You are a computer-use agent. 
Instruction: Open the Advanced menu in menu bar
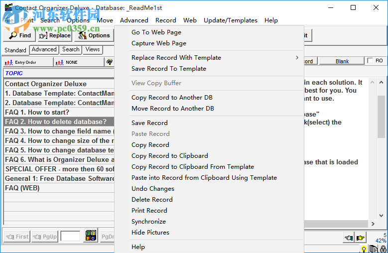(134, 20)
